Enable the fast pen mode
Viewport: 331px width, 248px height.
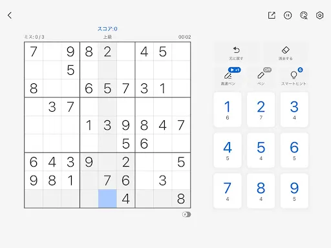pyautogui.click(x=228, y=77)
